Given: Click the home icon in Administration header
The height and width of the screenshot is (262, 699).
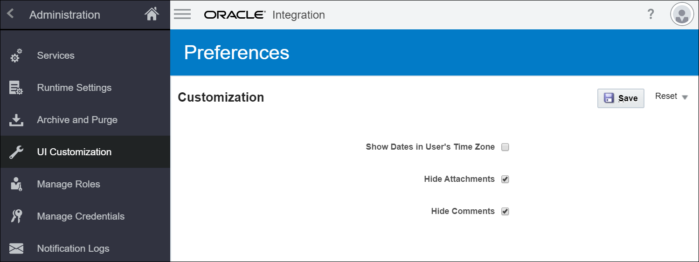Looking at the screenshot, I should pos(152,14).
